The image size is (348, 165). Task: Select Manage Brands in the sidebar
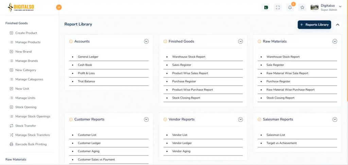pyautogui.click(x=27, y=61)
